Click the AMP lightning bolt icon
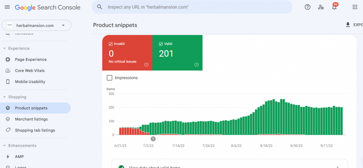363x168 pixels. (8, 157)
